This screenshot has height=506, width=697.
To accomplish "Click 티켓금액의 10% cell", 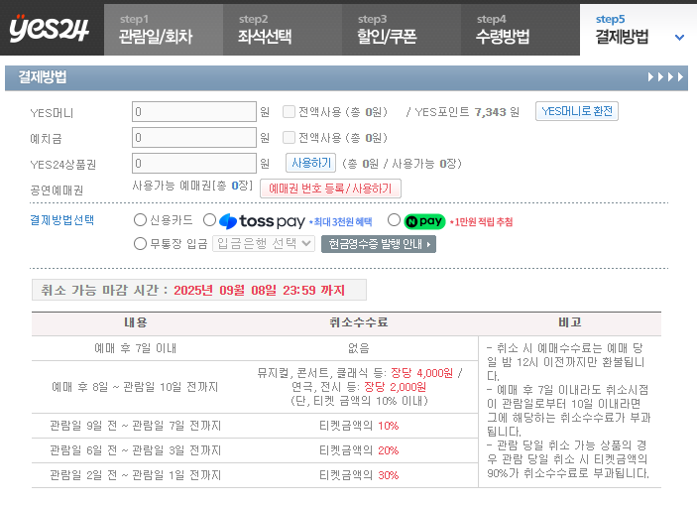I will (359, 426).
